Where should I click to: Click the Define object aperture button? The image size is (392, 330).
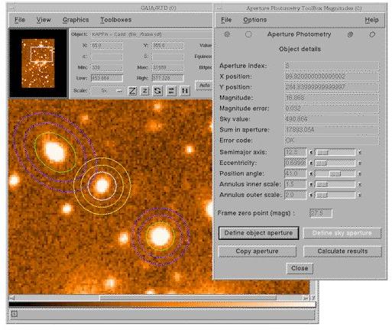coord(258,233)
